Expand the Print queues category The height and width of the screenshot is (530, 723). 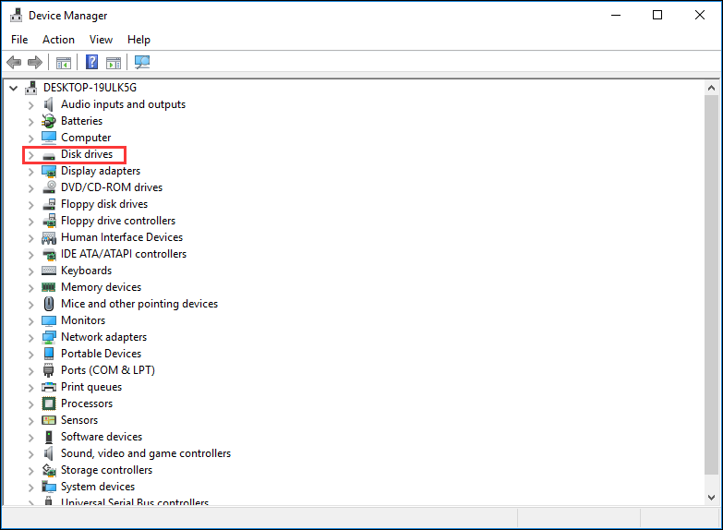click(x=30, y=388)
